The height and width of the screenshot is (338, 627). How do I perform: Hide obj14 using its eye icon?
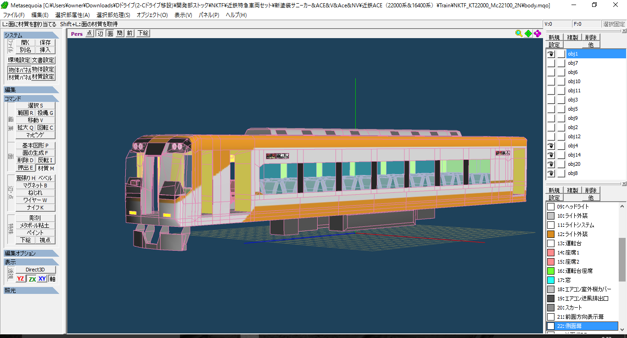(551, 155)
